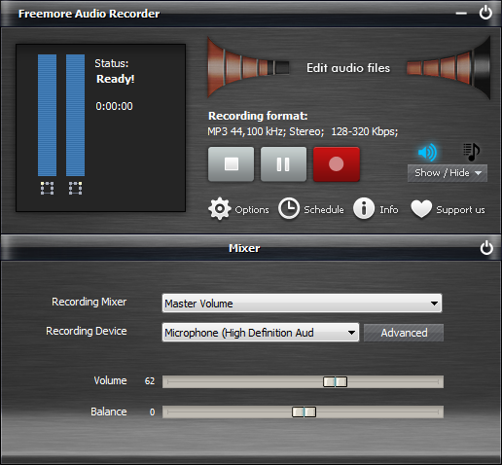The height and width of the screenshot is (465, 502).
Task: Close the Mixer panel with its power icon
Action: [x=486, y=248]
